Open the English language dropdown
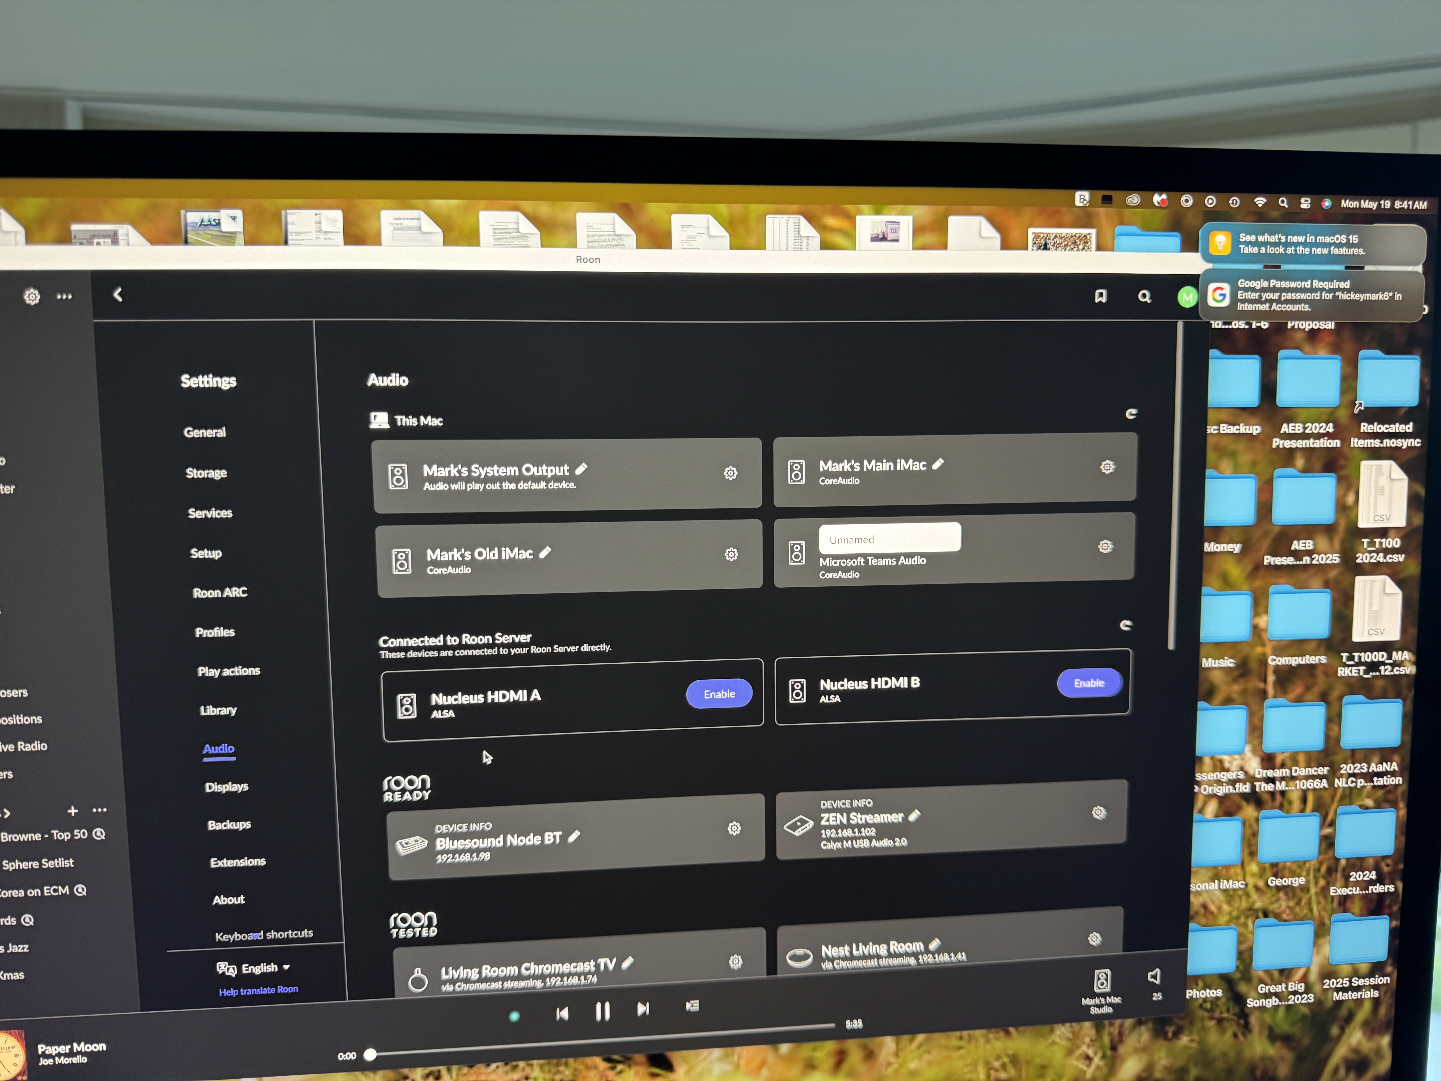This screenshot has width=1441, height=1081. pos(254,968)
